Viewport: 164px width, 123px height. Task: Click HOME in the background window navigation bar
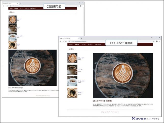click(11, 8)
